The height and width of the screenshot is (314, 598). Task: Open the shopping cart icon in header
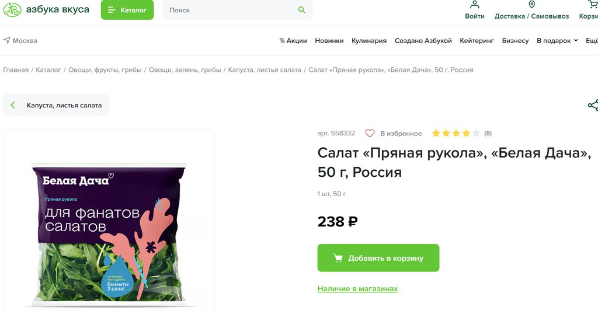[592, 5]
